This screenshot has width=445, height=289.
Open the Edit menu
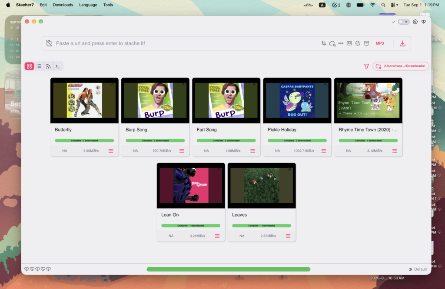[x=43, y=5]
